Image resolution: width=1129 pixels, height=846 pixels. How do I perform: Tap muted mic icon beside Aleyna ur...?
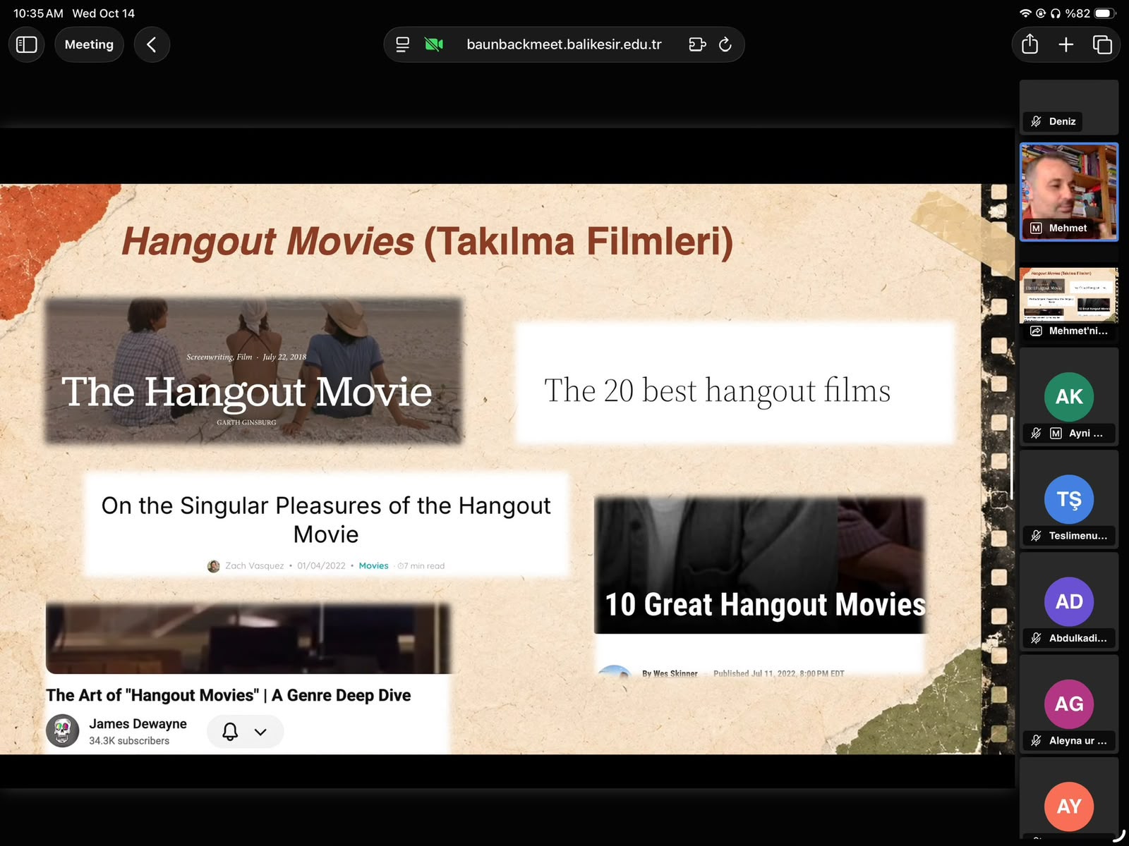pos(1036,740)
